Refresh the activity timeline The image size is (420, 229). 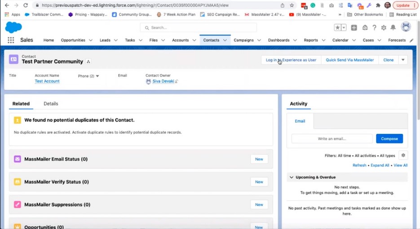[x=359, y=165]
